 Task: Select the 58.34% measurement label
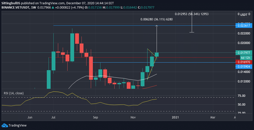coord(192,14)
